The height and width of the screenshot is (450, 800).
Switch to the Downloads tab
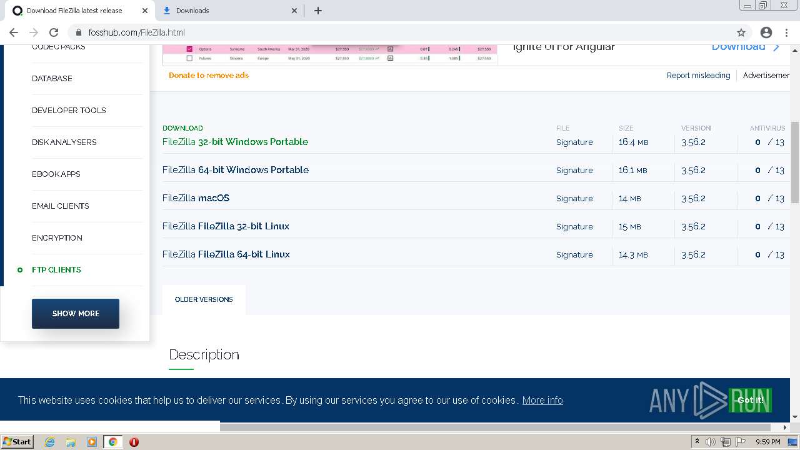(x=229, y=11)
